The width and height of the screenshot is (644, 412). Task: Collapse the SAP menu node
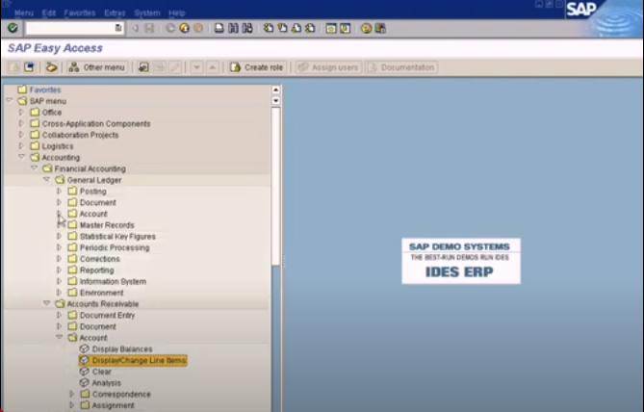pos(10,100)
